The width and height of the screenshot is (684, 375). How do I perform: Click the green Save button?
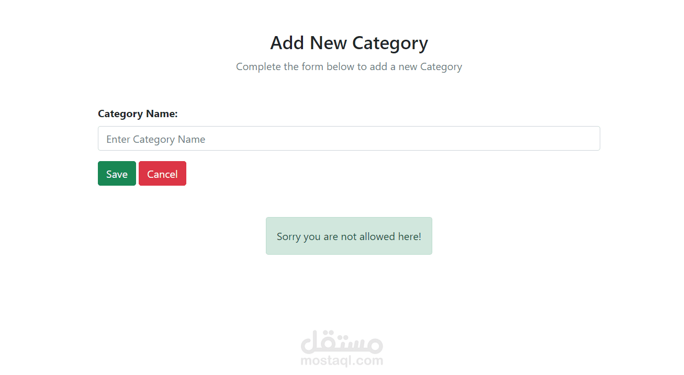[117, 174]
